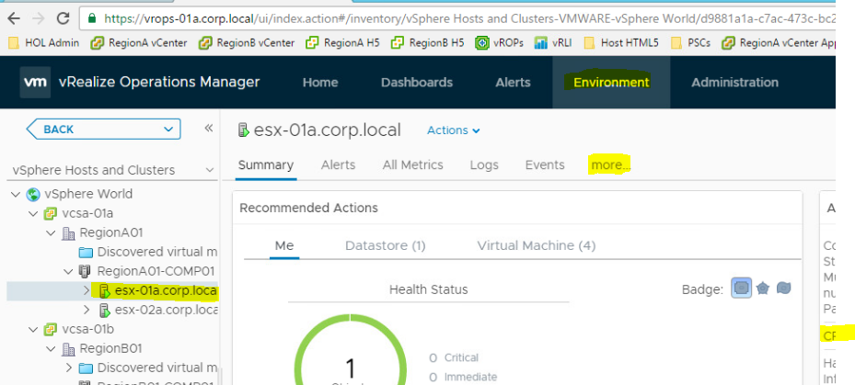
Task: Click the browser forward arrow
Action: tap(38, 18)
